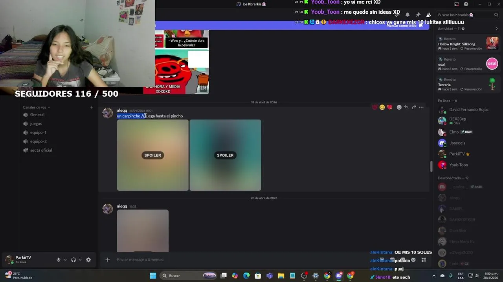Open offline member DARKEXEZGR

click(x=468, y=220)
